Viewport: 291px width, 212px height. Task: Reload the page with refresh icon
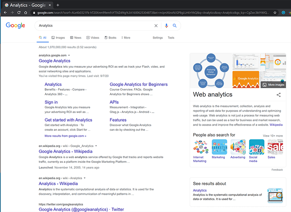(19, 13)
